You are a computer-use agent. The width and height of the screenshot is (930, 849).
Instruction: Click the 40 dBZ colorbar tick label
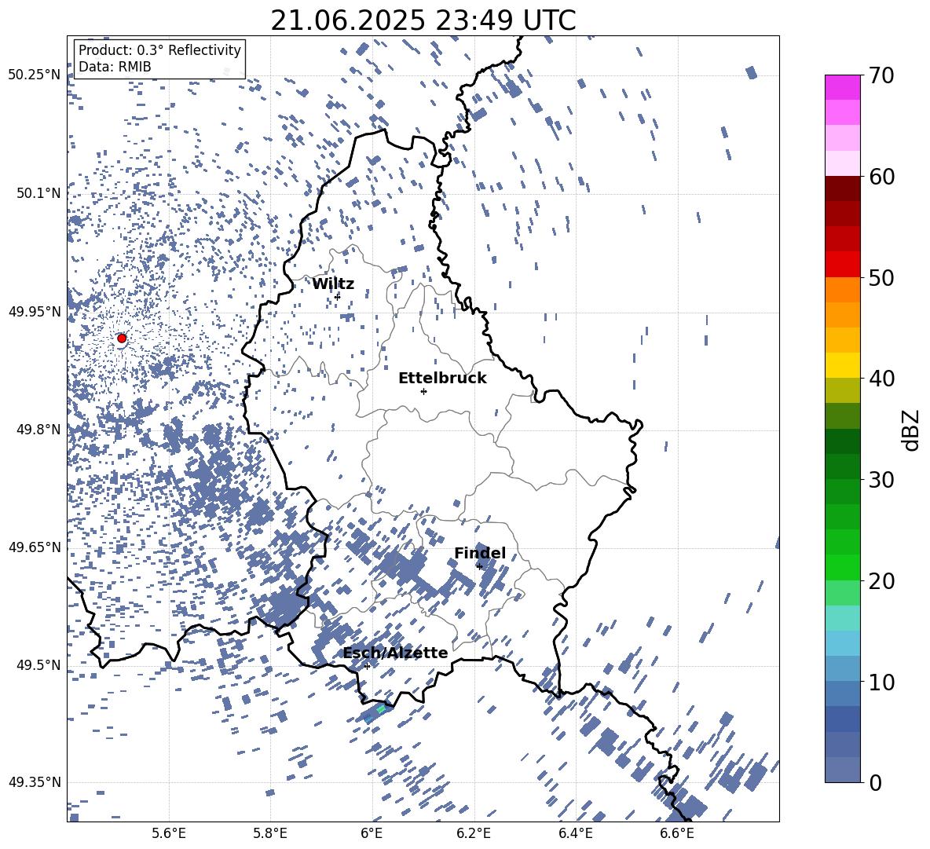pos(881,379)
